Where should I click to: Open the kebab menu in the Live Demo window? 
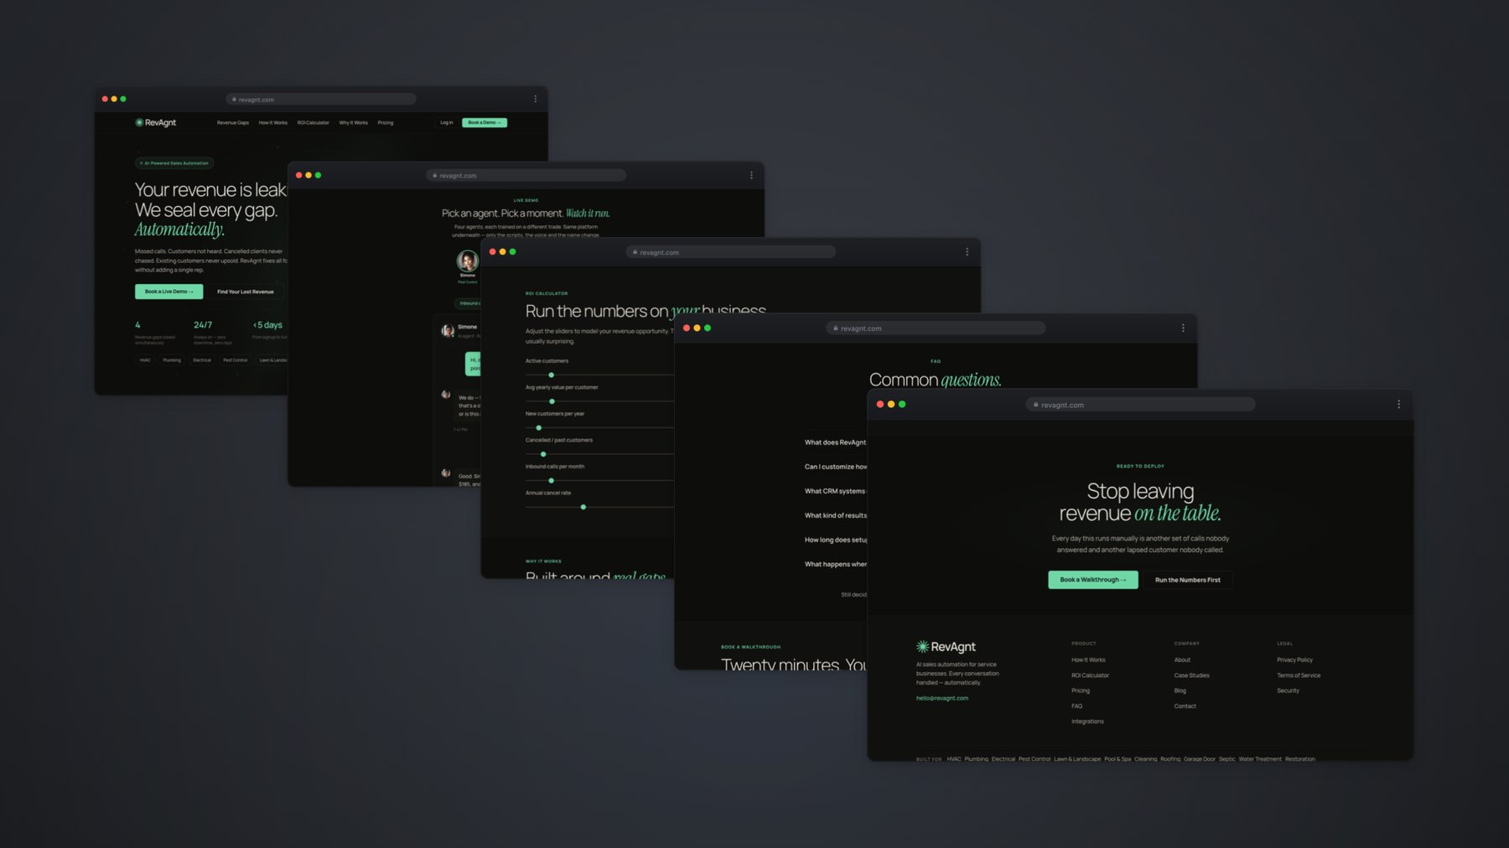(751, 175)
